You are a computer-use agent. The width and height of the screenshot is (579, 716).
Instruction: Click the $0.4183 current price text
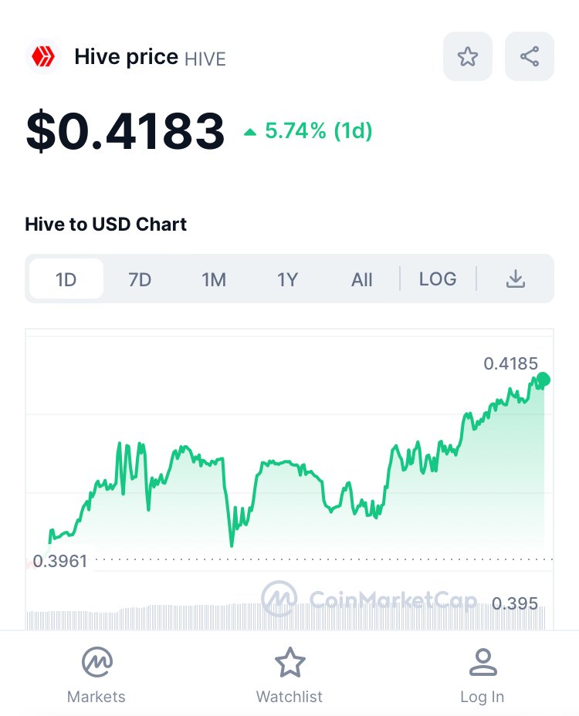click(125, 131)
